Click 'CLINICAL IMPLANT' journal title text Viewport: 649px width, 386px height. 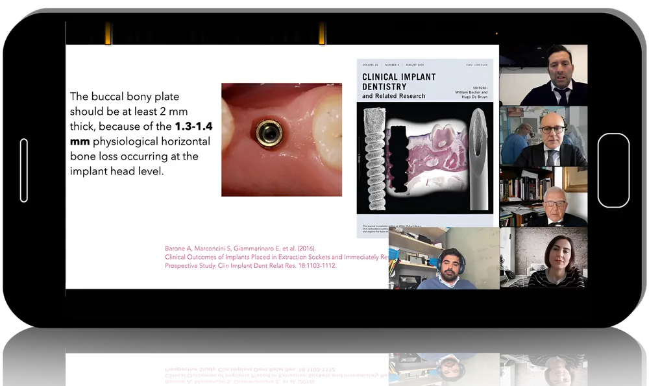[399, 77]
